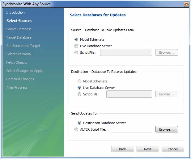Focus the ALTER Script File path field

click(131, 129)
